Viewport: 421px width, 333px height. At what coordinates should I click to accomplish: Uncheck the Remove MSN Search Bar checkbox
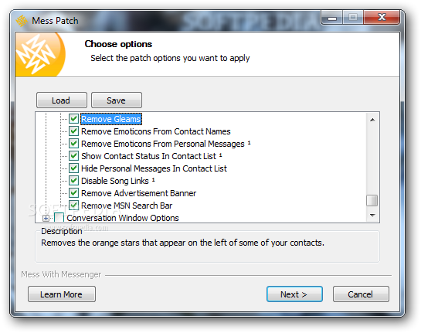click(73, 206)
